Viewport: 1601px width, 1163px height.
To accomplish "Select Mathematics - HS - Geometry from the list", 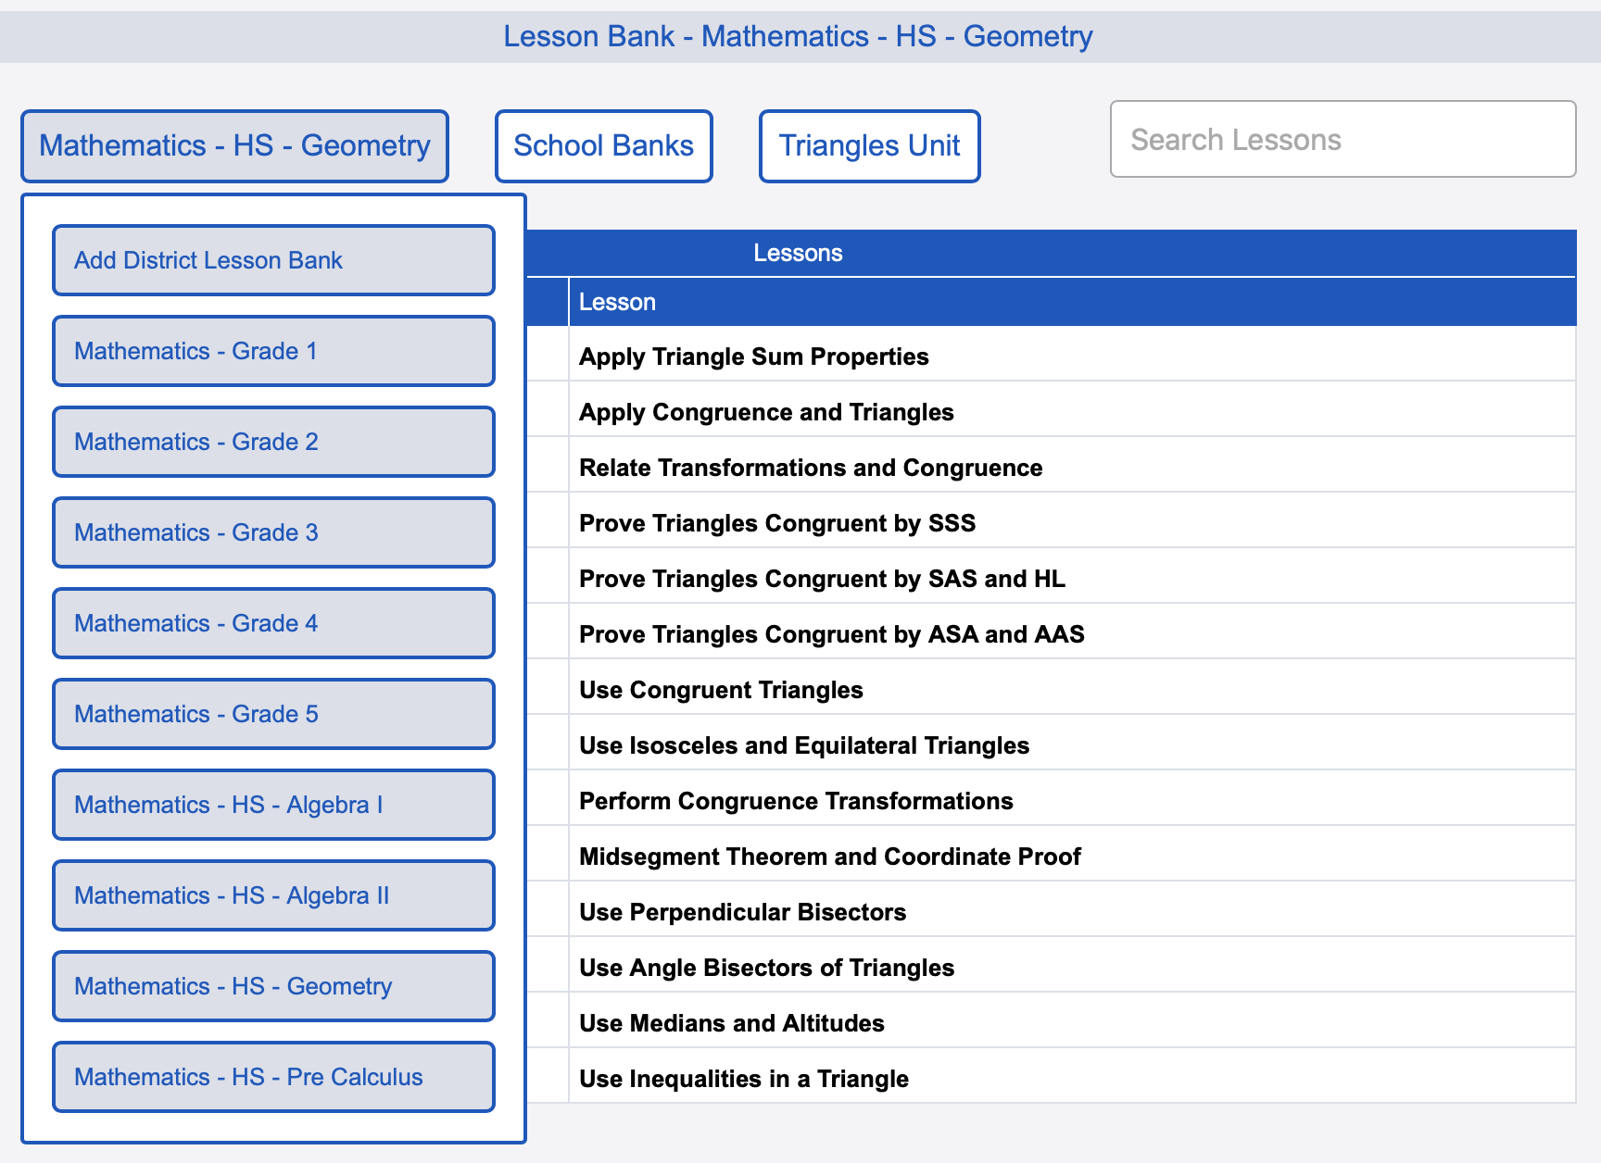I will tap(273, 986).
